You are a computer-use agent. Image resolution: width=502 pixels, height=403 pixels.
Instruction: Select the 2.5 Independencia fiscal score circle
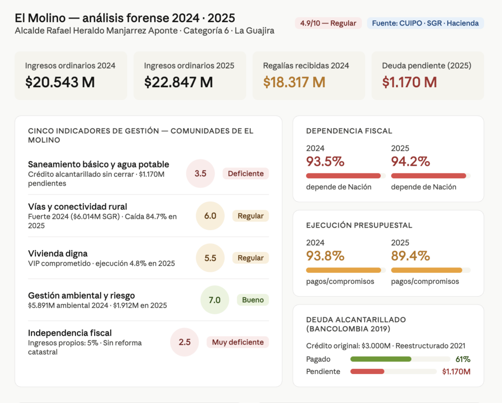184,342
